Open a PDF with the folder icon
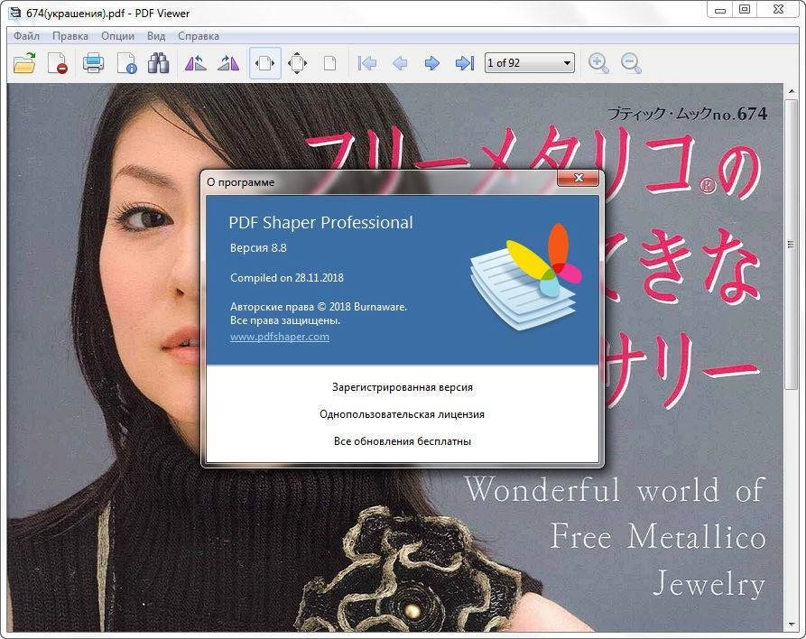The height and width of the screenshot is (639, 806). click(x=24, y=63)
